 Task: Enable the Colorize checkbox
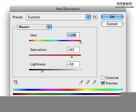103,78
